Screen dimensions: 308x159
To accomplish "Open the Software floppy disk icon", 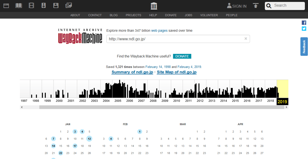I will coord(56,5).
